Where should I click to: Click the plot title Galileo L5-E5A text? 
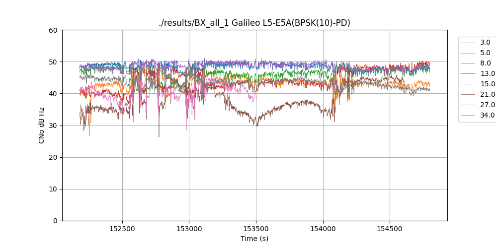coord(254,22)
